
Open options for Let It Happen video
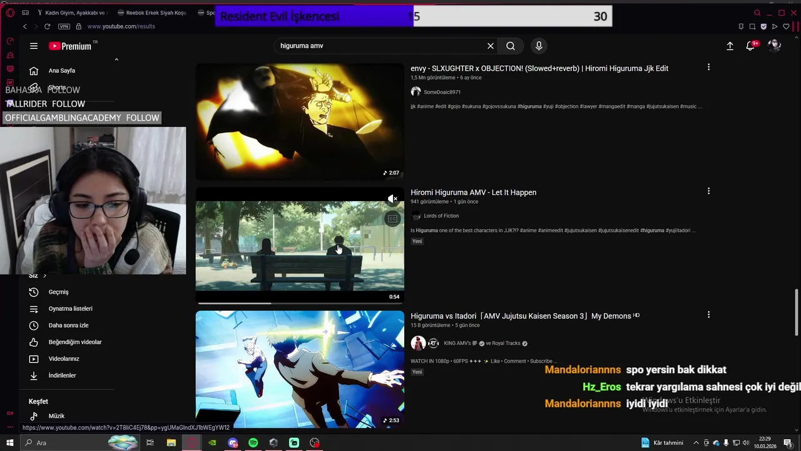coord(708,191)
